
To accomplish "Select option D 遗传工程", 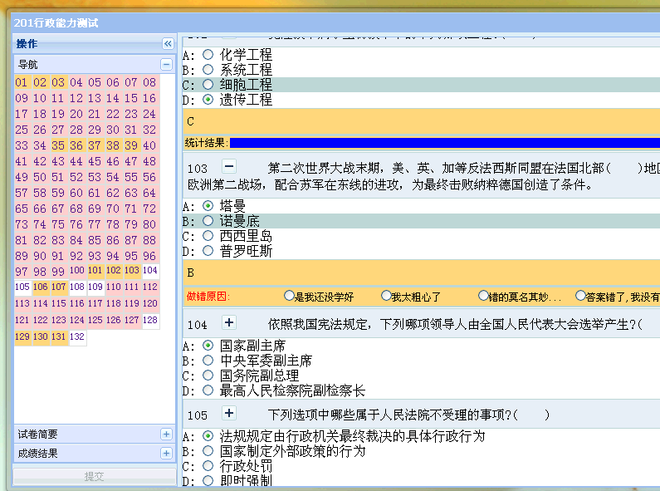I will (208, 100).
